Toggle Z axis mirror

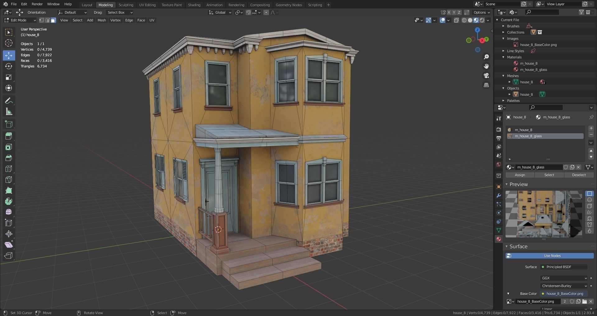(x=459, y=12)
